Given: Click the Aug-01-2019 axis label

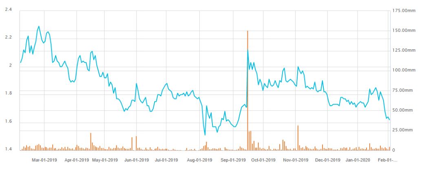Looking at the screenshot, I should click(200, 160).
